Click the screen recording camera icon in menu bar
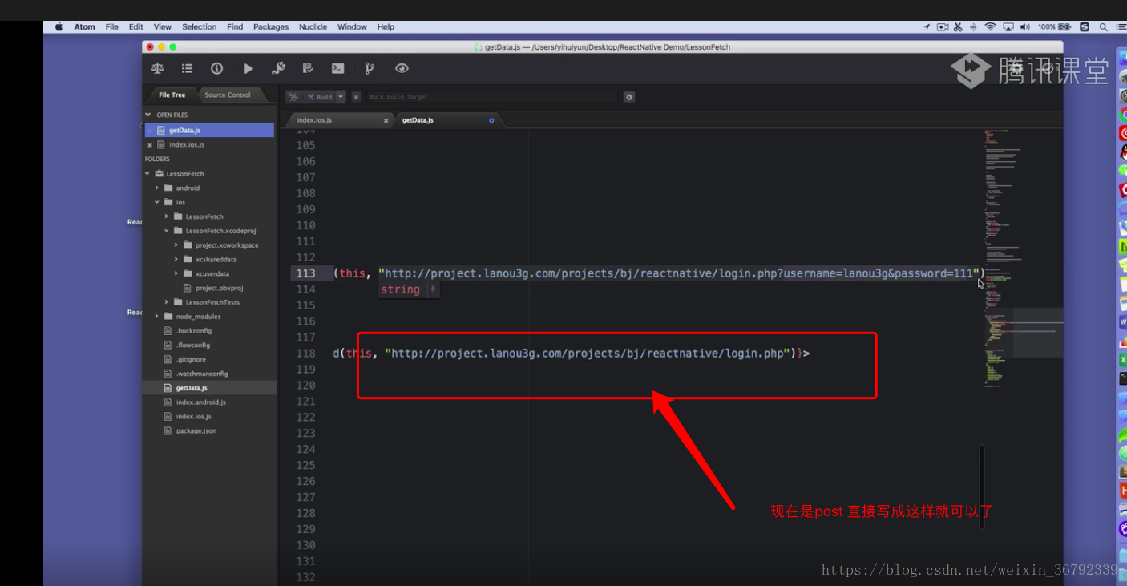This screenshot has height=586, width=1127. click(943, 26)
